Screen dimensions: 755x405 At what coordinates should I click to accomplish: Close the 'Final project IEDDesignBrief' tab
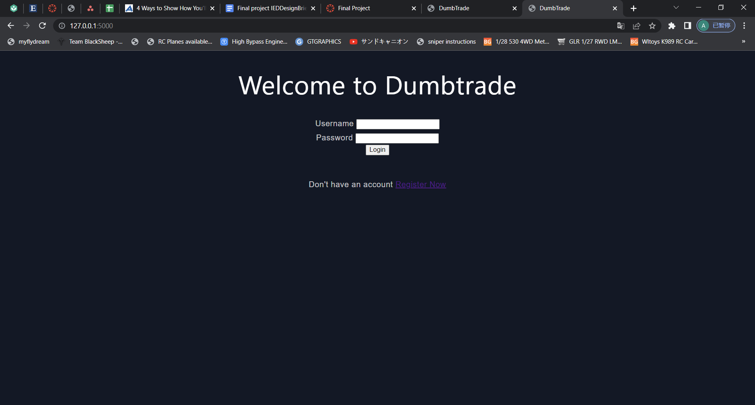pyautogui.click(x=313, y=8)
